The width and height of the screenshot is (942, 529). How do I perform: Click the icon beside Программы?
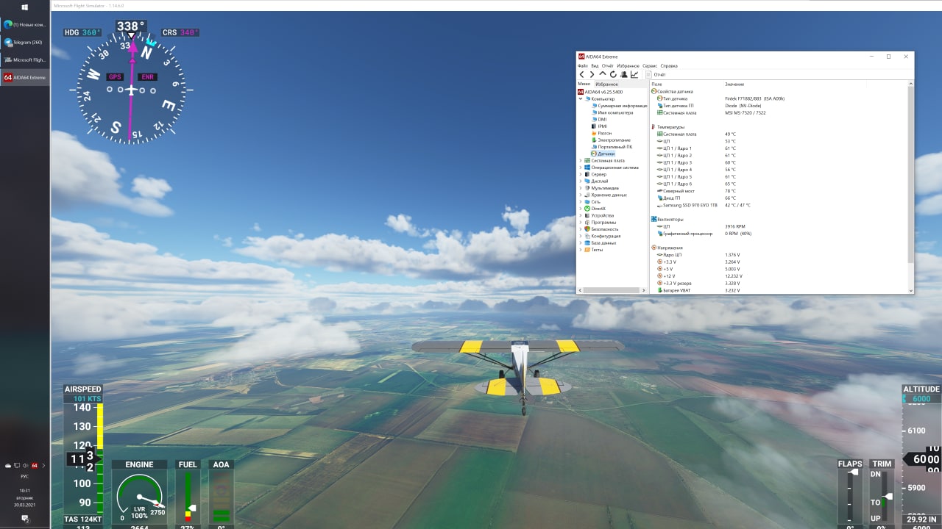click(x=587, y=222)
